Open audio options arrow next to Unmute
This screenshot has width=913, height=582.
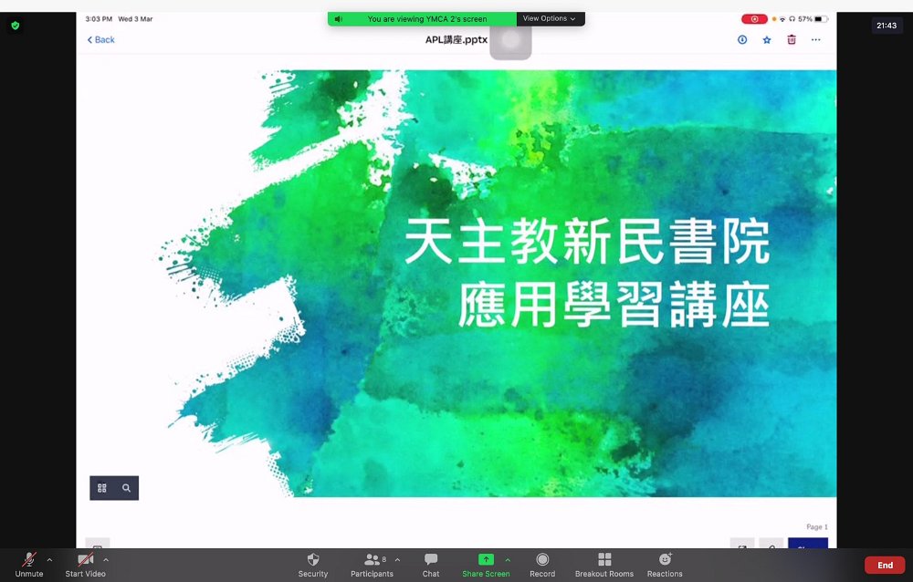click(49, 560)
